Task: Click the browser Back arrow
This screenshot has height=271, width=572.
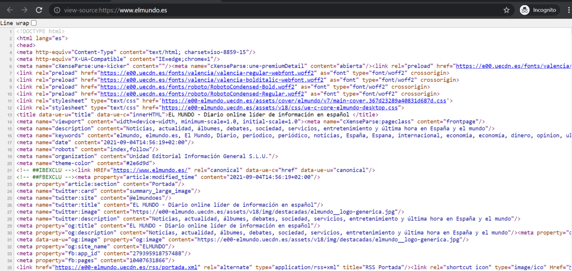Action: [10, 10]
